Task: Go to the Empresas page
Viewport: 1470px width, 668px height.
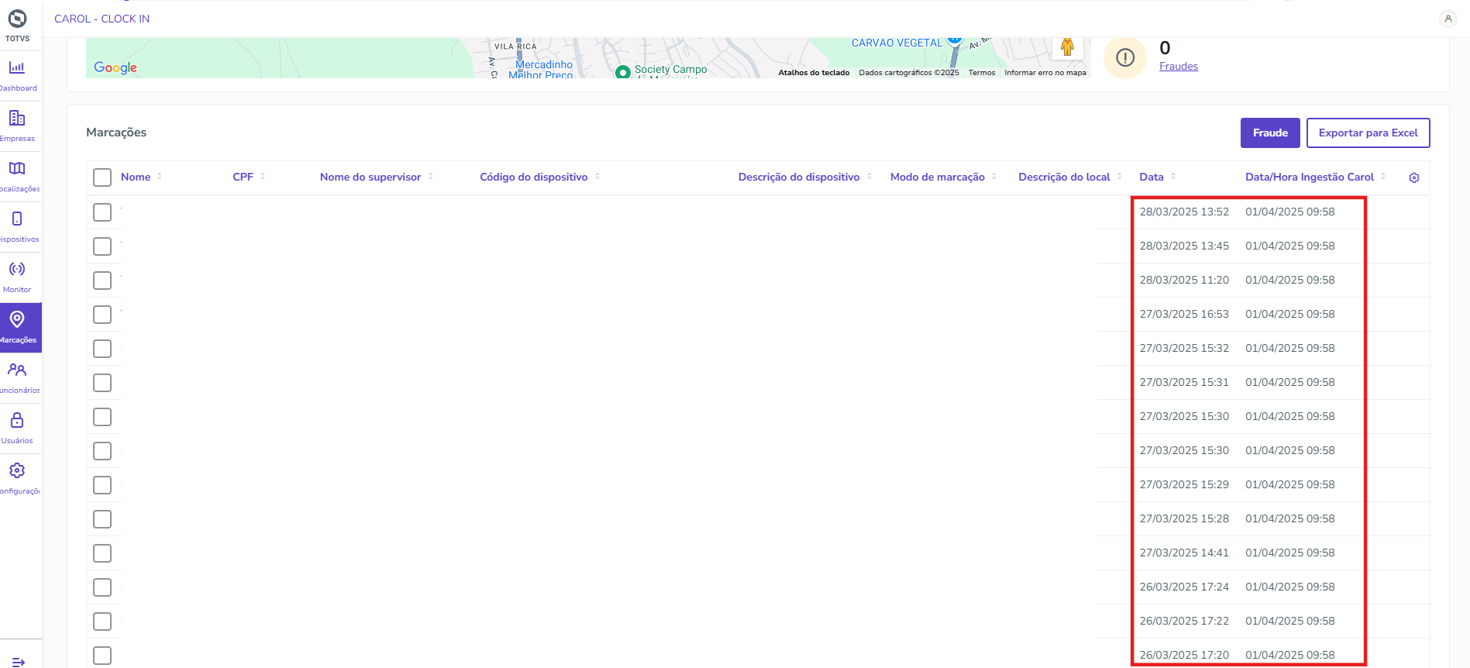Action: 17,126
